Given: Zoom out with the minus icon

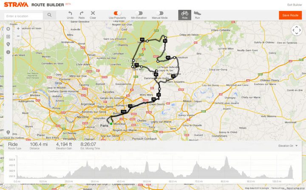Looking at the screenshot, I should (18, 36).
